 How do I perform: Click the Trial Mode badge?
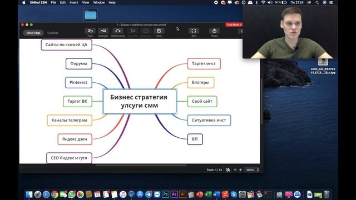234,24
